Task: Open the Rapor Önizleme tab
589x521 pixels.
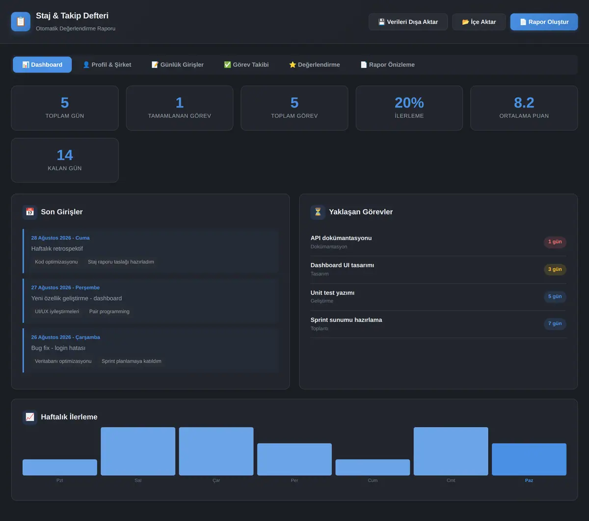Action: pyautogui.click(x=388, y=65)
